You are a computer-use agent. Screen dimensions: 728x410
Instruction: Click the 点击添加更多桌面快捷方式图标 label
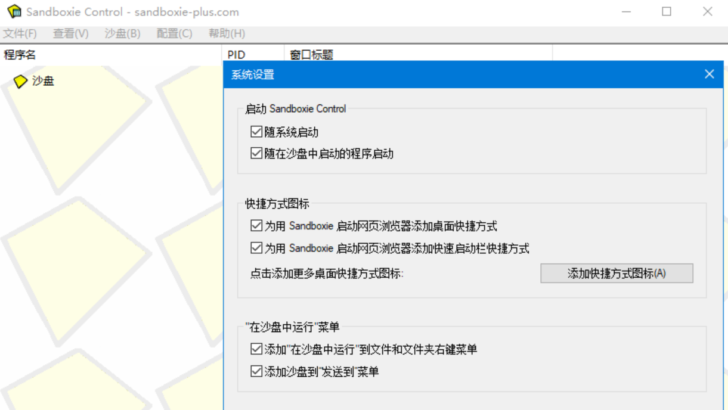click(x=327, y=274)
